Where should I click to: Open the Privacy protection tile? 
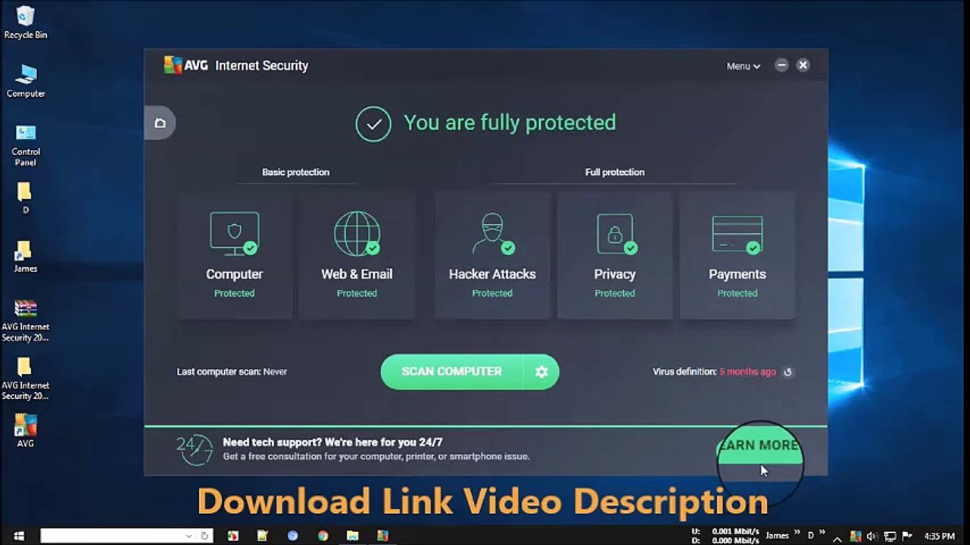pos(615,255)
